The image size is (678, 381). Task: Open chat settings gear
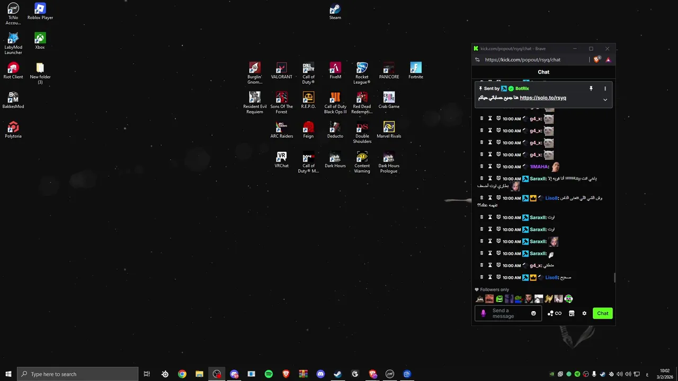[584, 313]
